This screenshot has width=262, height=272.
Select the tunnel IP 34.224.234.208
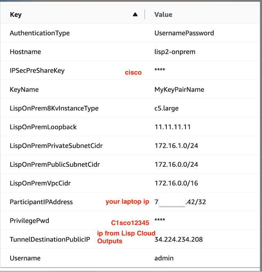click(x=179, y=240)
